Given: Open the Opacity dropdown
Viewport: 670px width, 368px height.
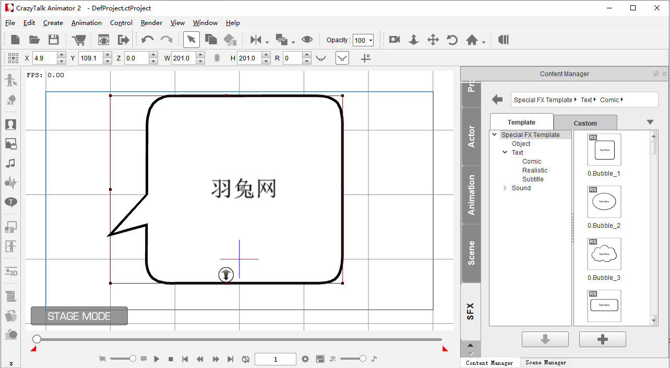Looking at the screenshot, I should click(370, 41).
